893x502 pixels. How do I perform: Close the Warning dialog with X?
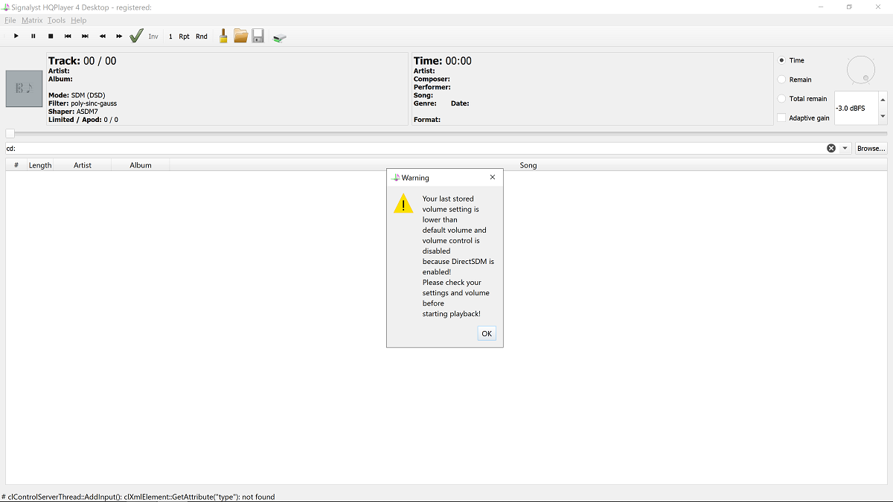click(493, 178)
